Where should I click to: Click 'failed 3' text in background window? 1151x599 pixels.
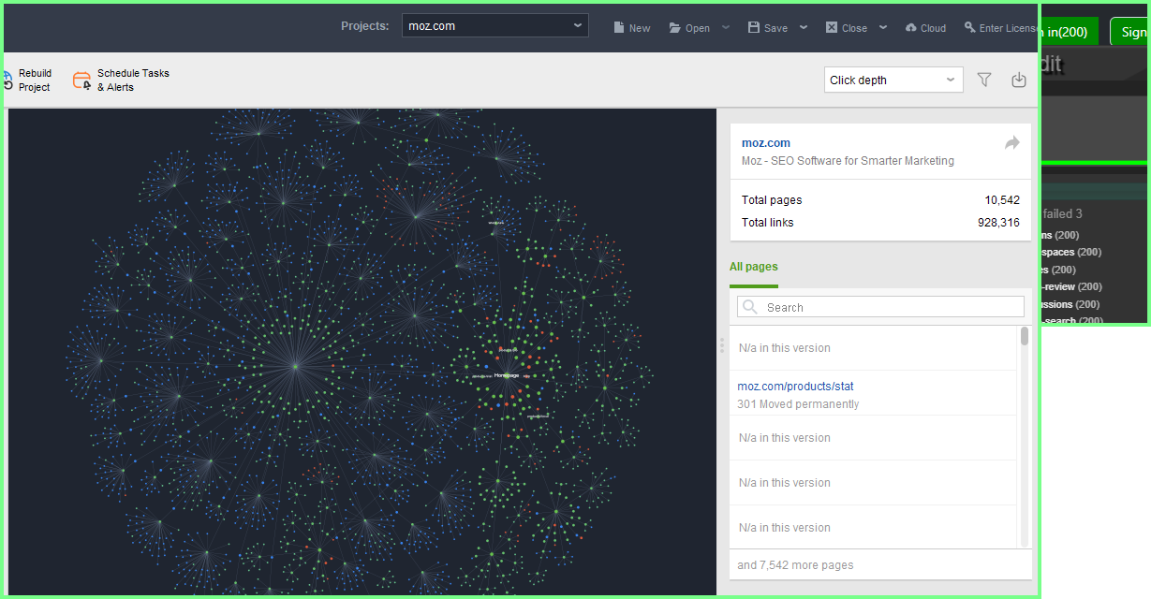(x=1062, y=213)
